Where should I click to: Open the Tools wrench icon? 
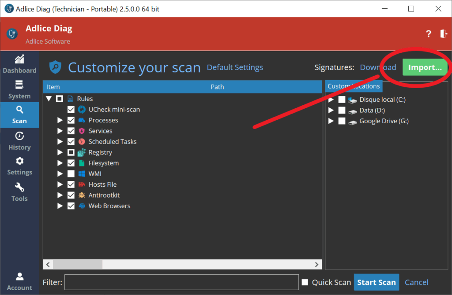tap(19, 187)
